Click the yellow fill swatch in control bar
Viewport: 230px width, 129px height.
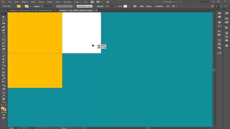pyautogui.click(x=19, y=6)
